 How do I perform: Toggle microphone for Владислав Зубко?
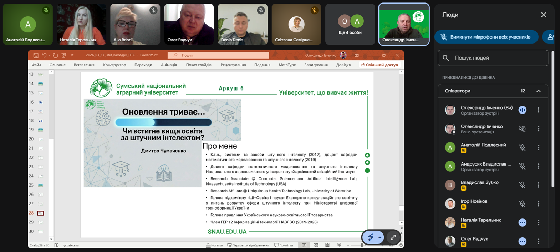coord(522,185)
